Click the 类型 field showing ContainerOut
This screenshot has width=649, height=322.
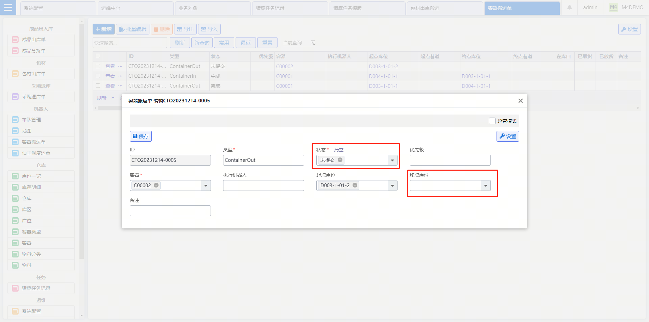263,160
